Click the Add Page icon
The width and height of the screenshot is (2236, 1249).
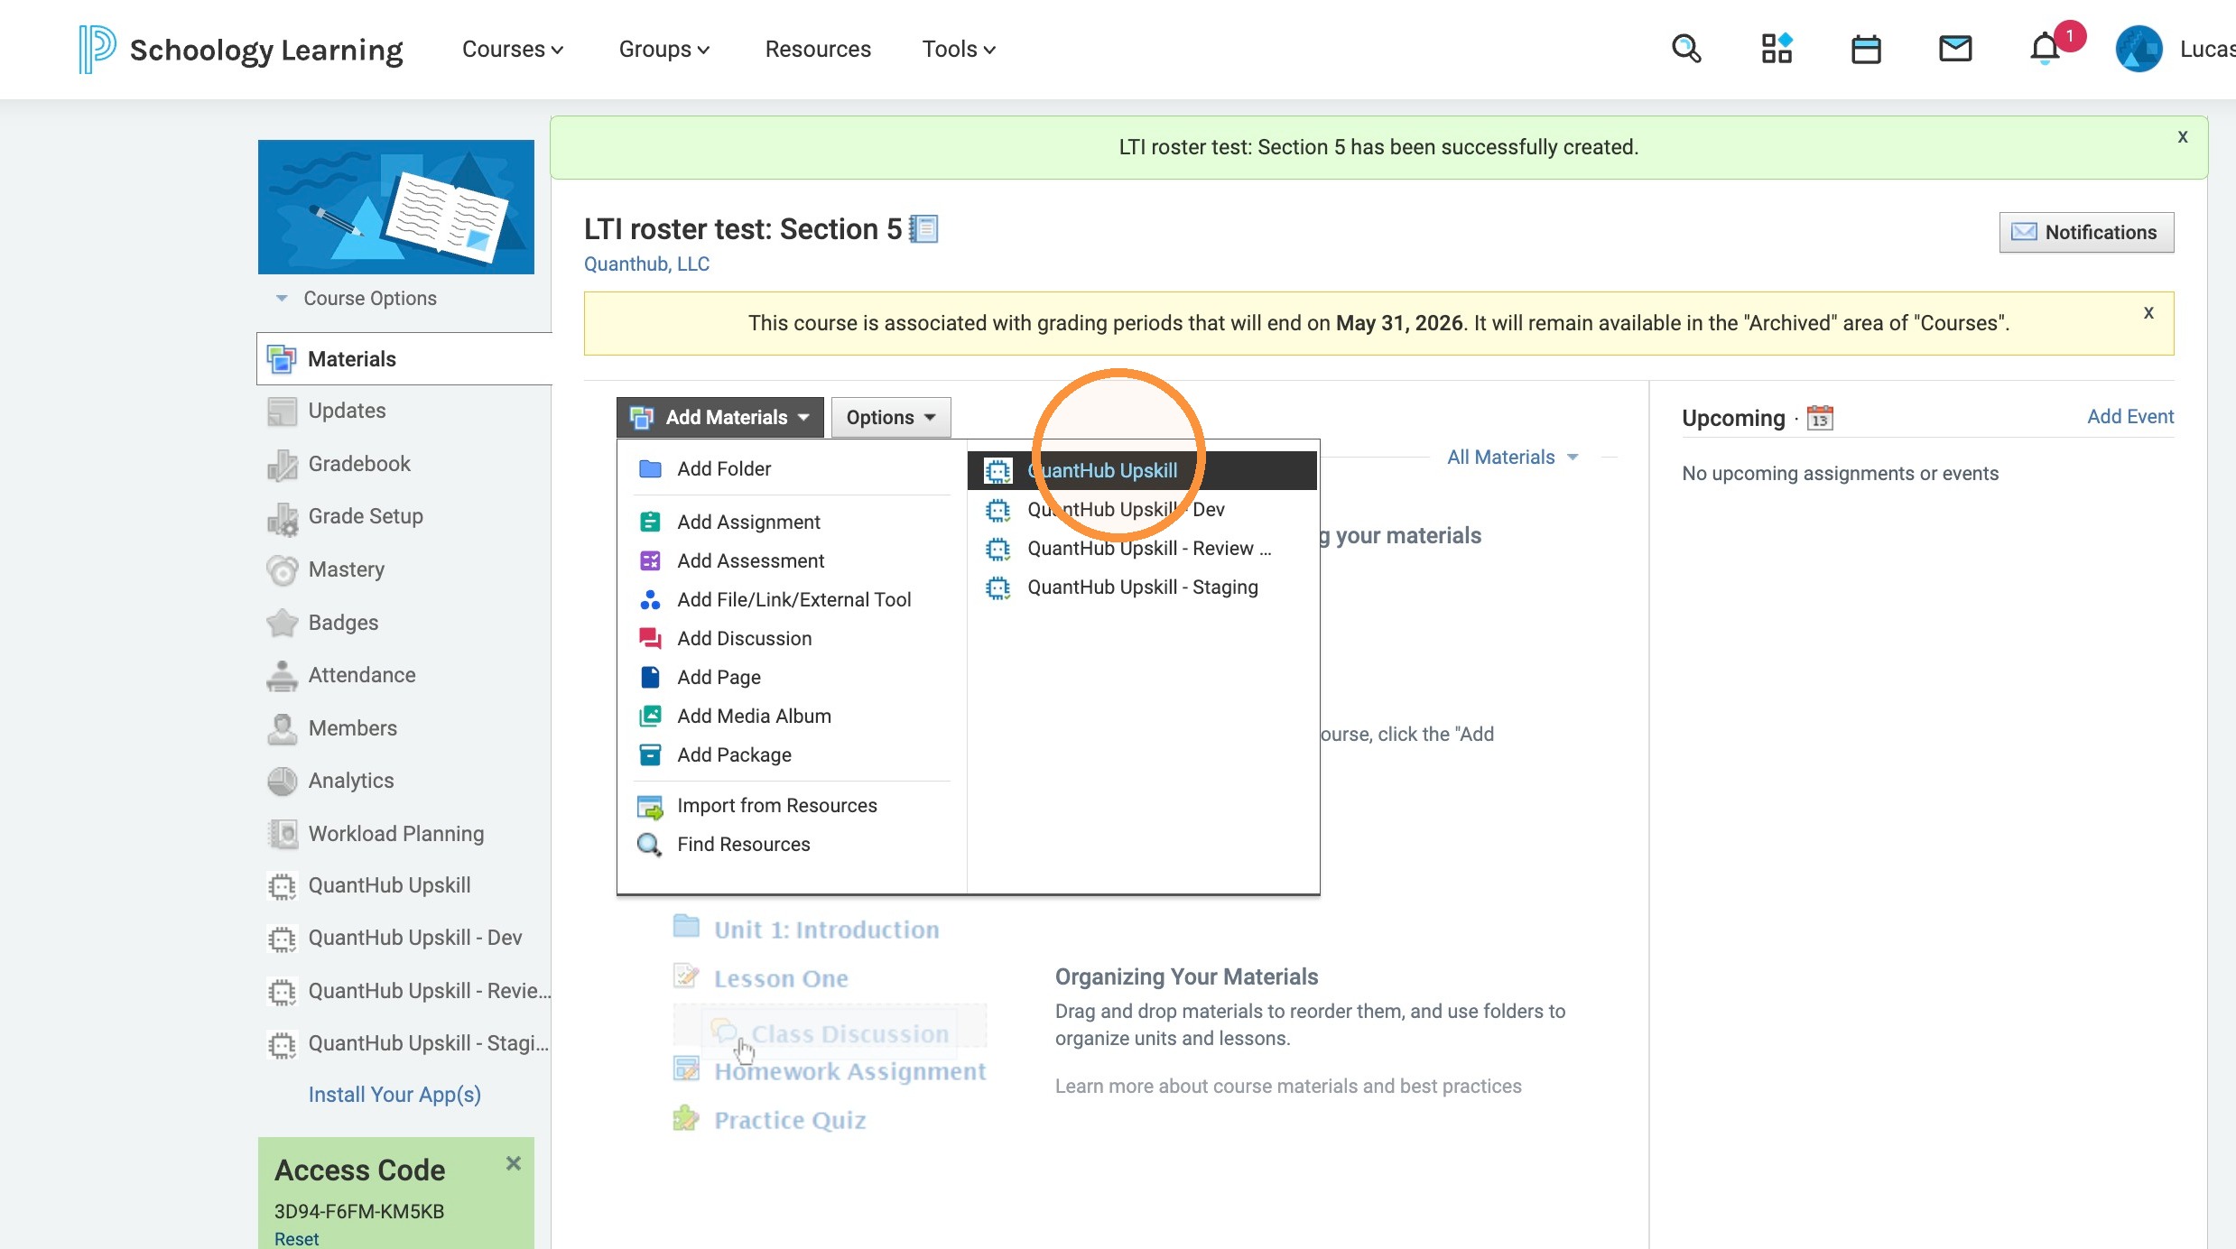pyautogui.click(x=650, y=677)
